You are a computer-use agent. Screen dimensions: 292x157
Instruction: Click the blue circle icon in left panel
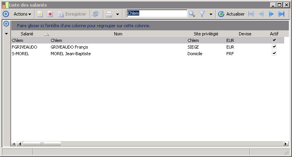[6, 24]
